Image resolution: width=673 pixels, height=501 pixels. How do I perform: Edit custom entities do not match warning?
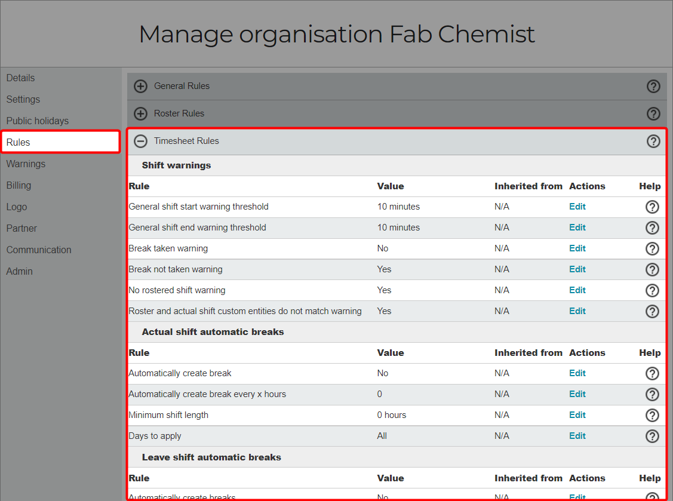(577, 311)
